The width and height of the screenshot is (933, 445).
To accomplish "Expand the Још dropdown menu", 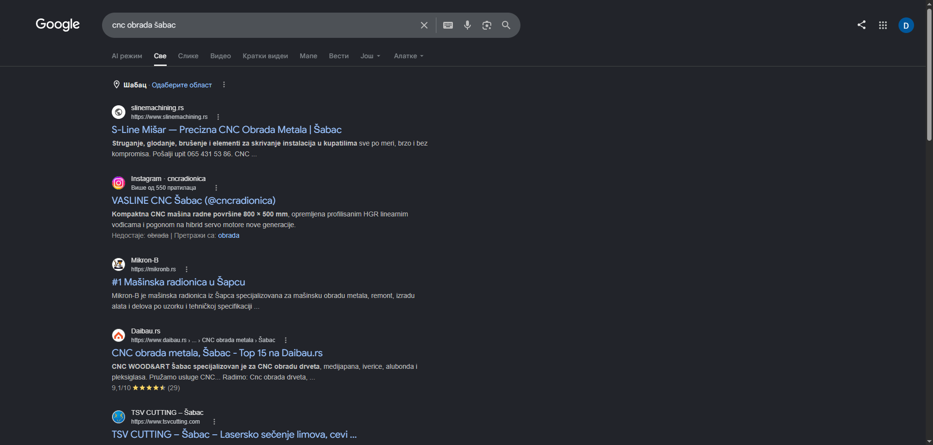I will click(x=370, y=56).
